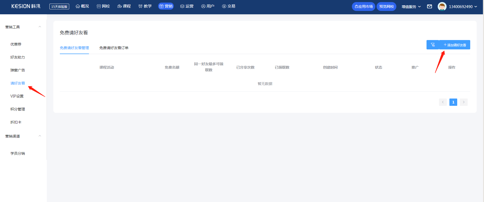Click the user avatar picture
Image resolution: width=484 pixels, height=202 pixels.
click(442, 6)
